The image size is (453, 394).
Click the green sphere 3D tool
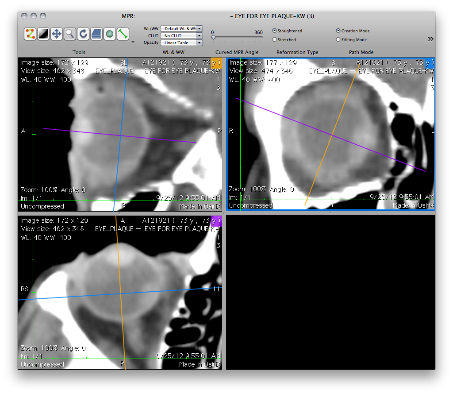110,34
